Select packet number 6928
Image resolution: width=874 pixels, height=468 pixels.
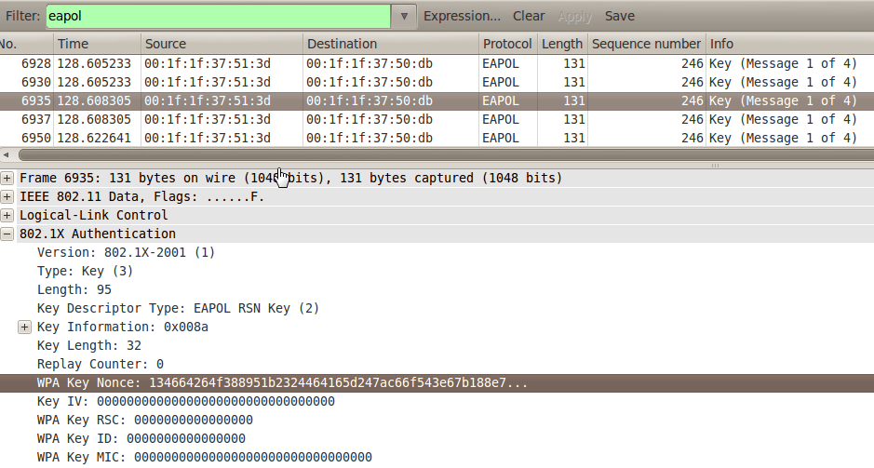pos(437,63)
